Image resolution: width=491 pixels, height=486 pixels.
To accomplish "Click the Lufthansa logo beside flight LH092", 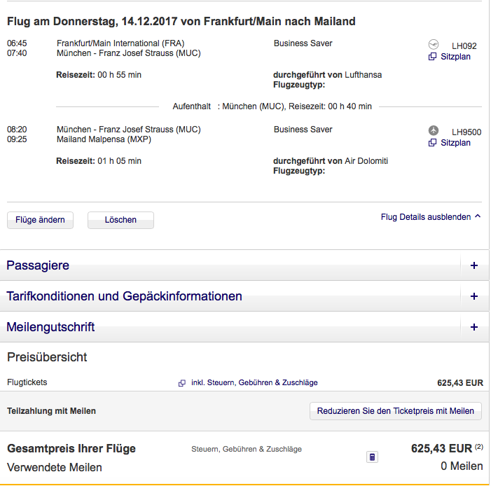I will (433, 44).
